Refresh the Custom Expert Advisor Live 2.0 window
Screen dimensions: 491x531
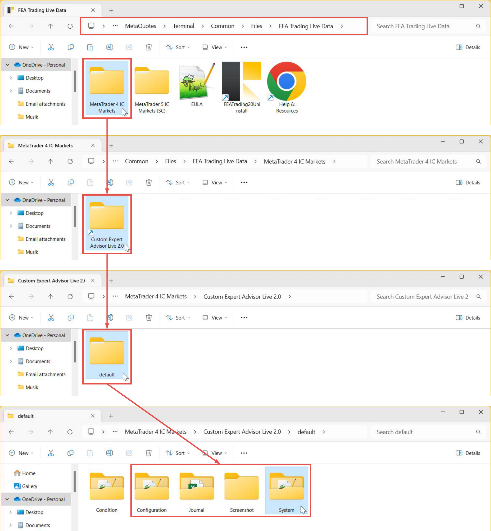pos(70,296)
